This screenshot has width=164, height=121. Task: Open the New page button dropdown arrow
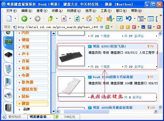coord(15,19)
